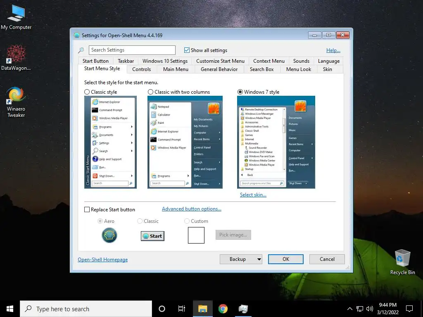The width and height of the screenshot is (423, 317).
Task: Choose the Aero button radio option
Action: pyautogui.click(x=100, y=221)
